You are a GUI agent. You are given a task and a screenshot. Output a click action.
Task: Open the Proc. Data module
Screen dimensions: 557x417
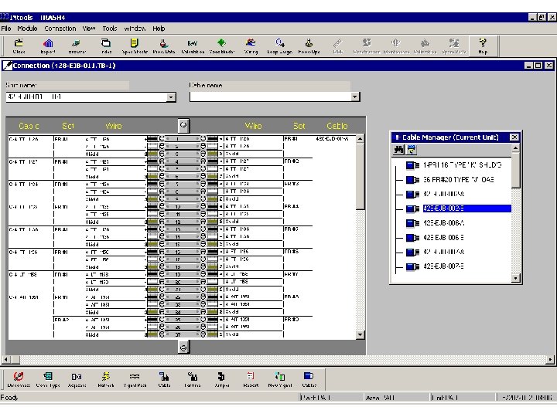(x=164, y=46)
